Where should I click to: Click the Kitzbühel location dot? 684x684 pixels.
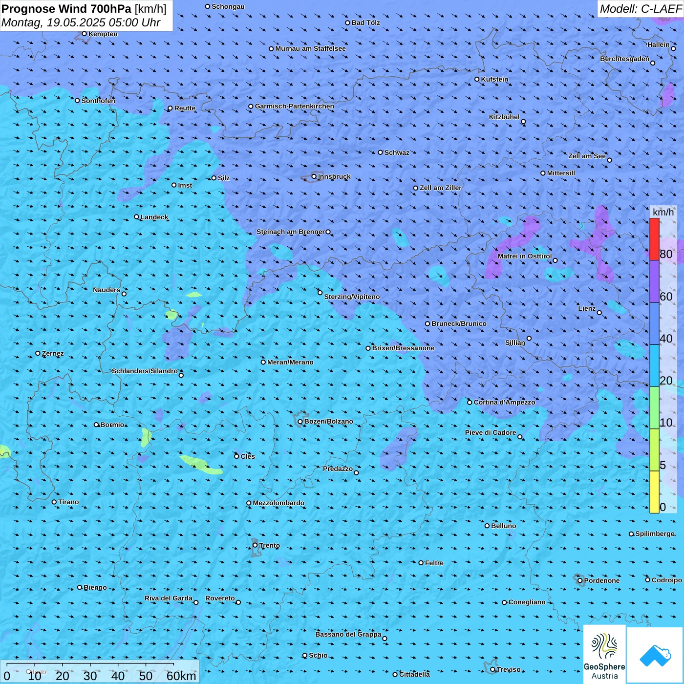(x=523, y=122)
